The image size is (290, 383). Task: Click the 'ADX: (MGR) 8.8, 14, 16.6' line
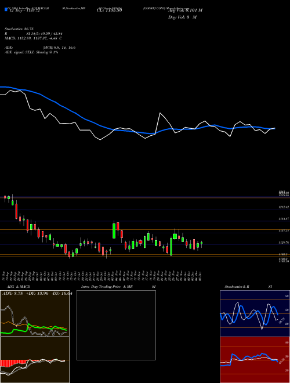[40, 48]
